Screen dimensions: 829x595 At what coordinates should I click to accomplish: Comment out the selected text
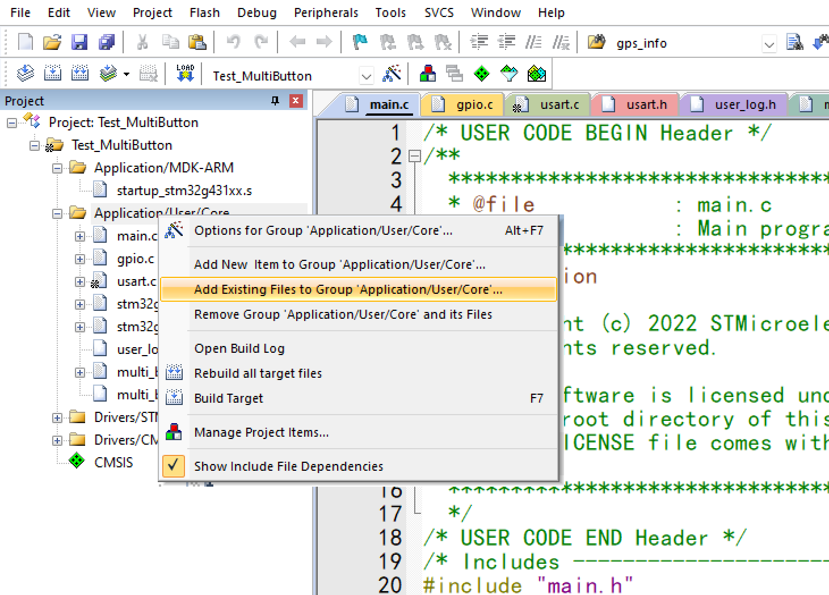click(533, 43)
